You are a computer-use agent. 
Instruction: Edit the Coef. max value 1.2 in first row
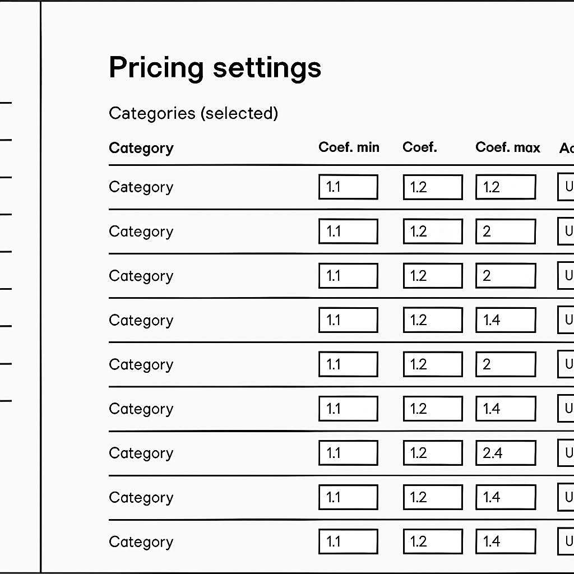click(505, 187)
